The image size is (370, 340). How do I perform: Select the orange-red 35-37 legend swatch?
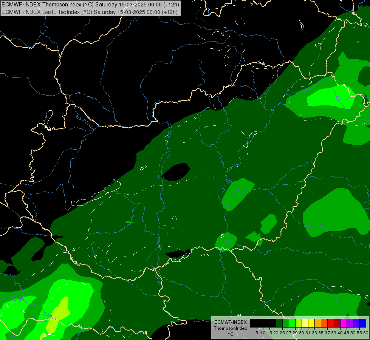coord(324,323)
